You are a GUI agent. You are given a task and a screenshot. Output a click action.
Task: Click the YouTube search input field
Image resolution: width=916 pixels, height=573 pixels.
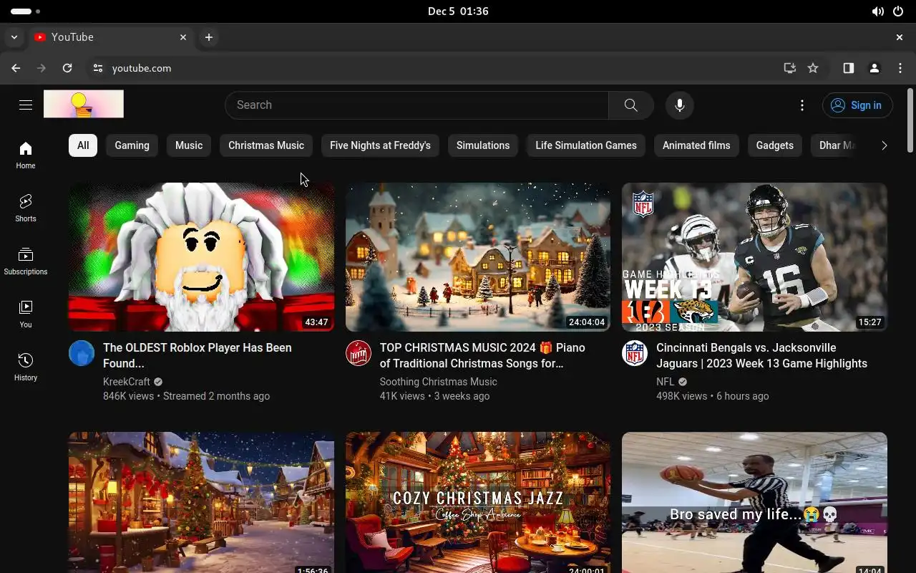pyautogui.click(x=416, y=105)
